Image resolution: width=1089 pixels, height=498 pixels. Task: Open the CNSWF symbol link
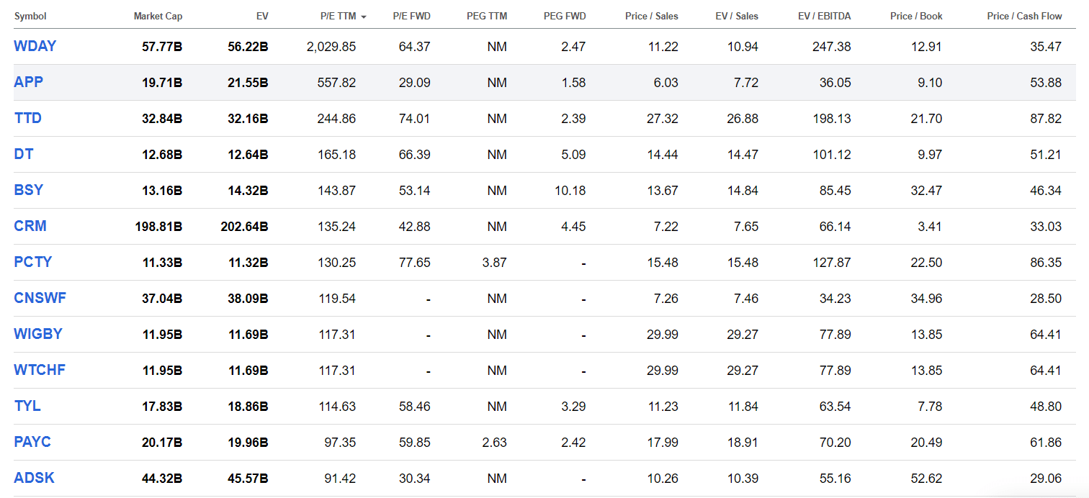tap(40, 298)
